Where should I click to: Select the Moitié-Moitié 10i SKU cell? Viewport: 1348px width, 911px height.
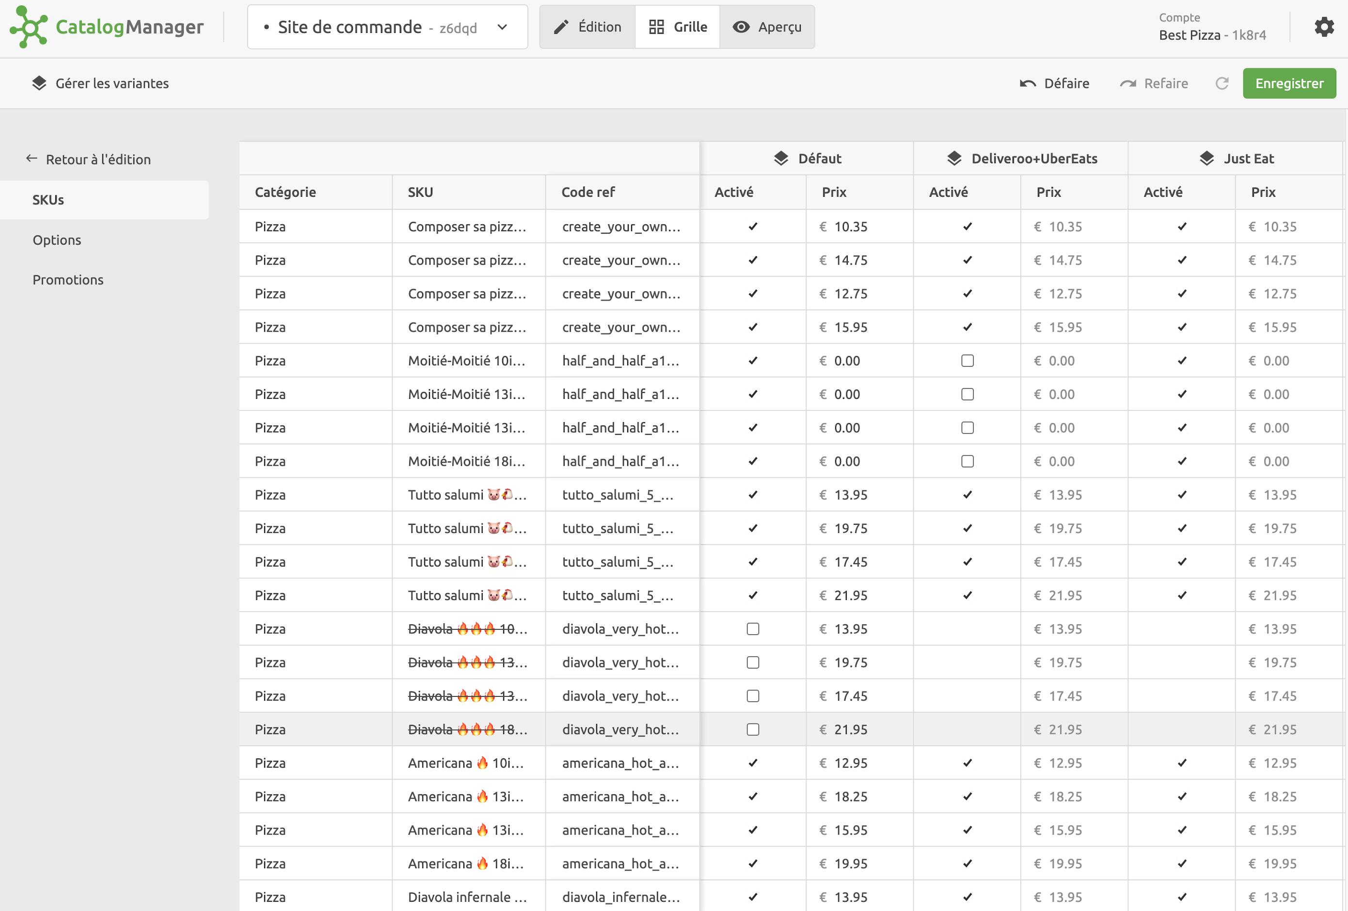point(469,361)
